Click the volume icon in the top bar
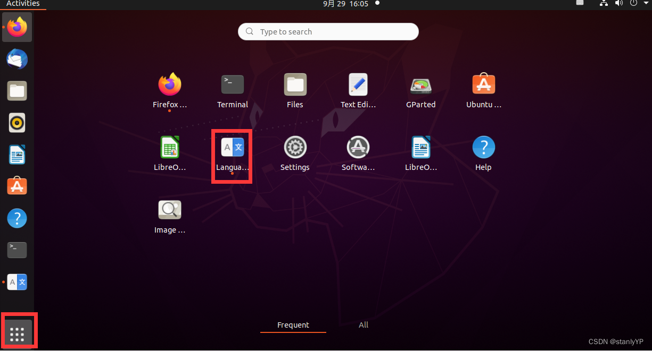652x351 pixels. pyautogui.click(x=618, y=4)
